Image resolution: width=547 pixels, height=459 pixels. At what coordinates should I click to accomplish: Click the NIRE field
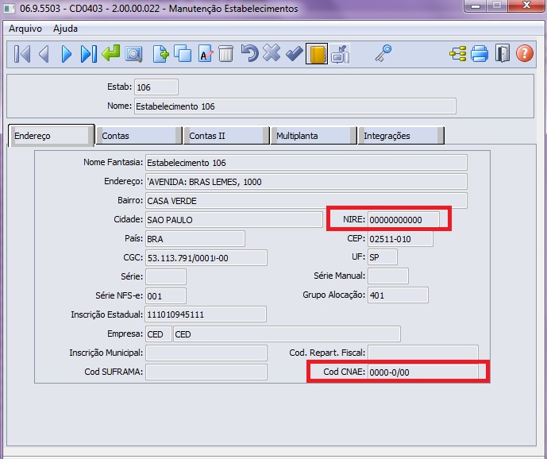click(x=403, y=219)
